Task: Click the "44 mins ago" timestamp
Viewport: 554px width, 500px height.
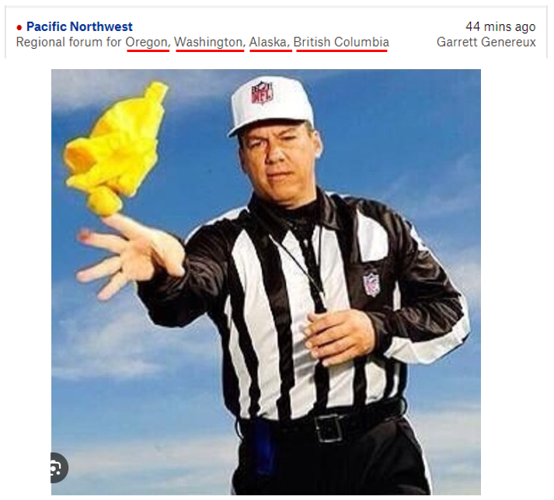Action: 500,26
